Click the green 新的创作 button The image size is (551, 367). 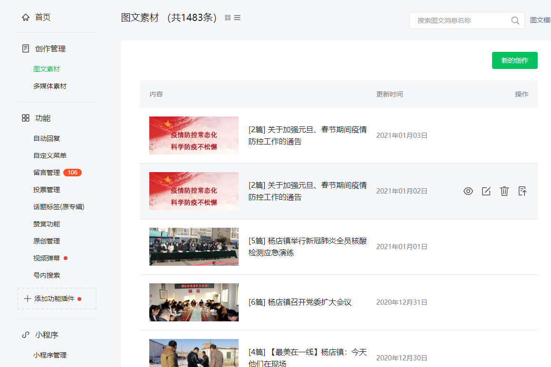point(514,60)
